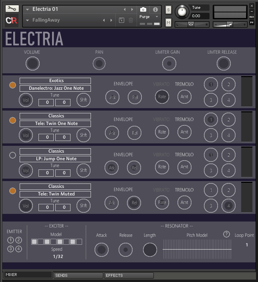Toggle the last Exciter Model step box
This screenshot has width=258, height=282.
tap(79, 242)
